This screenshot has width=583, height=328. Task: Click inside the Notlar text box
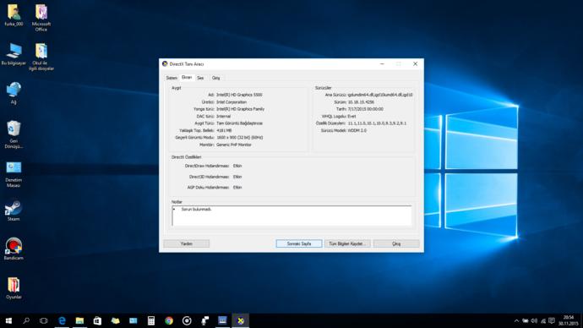(x=291, y=216)
